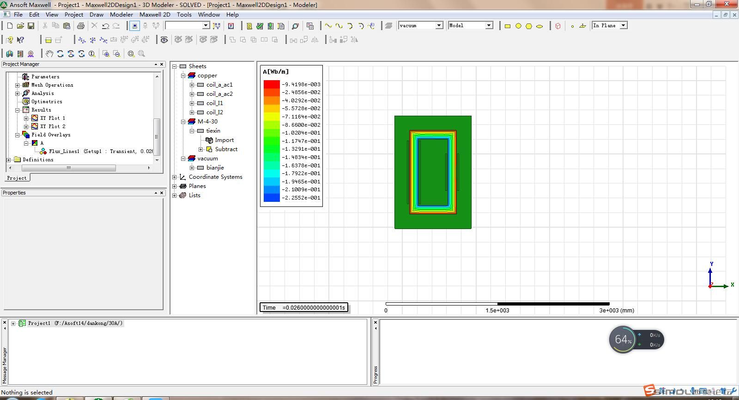Expand the Planes node in model tree
The image size is (739, 400).
click(x=175, y=186)
